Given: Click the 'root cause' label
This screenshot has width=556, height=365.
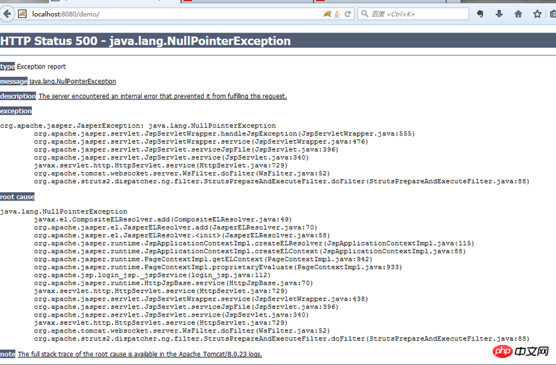Looking at the screenshot, I should coord(17,197).
